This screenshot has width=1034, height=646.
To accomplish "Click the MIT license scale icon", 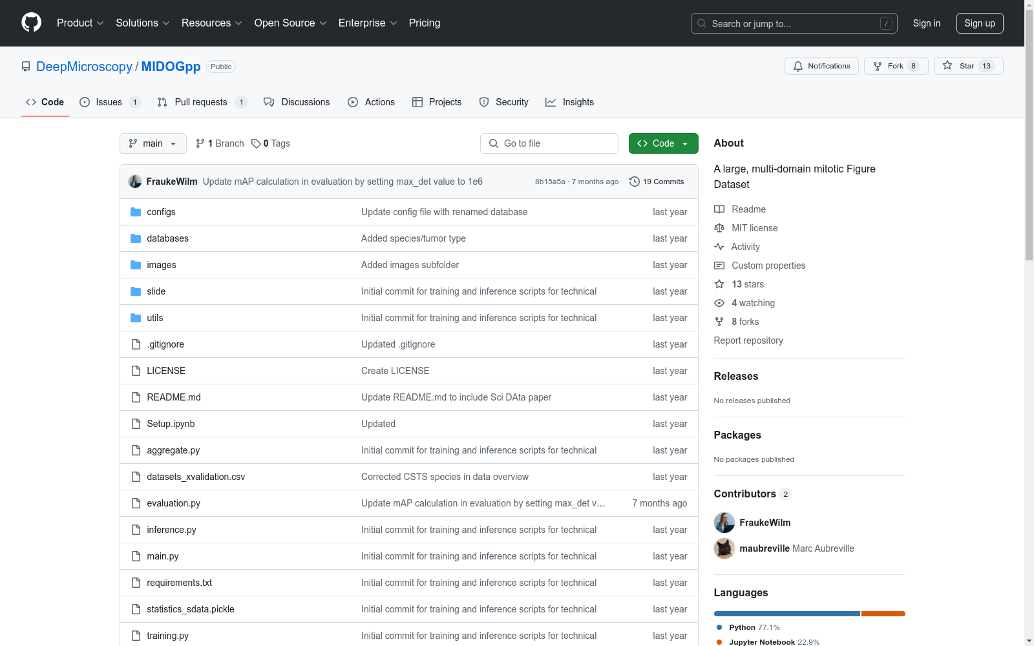I will pos(719,228).
